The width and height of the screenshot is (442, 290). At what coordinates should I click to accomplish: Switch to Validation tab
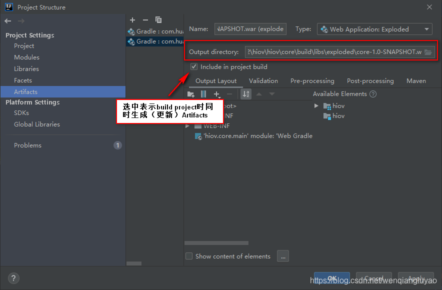point(263,81)
